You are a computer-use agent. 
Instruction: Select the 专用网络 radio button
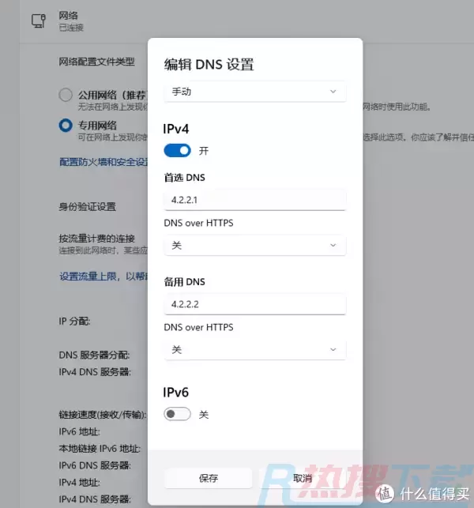tap(66, 126)
